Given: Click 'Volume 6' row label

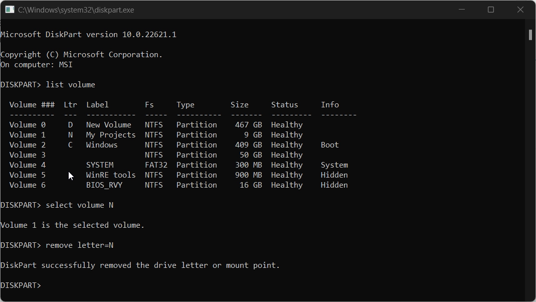Looking at the screenshot, I should click(x=28, y=185).
